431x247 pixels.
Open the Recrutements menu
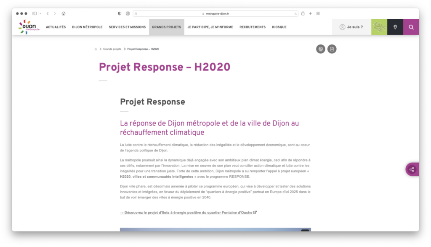(x=253, y=27)
